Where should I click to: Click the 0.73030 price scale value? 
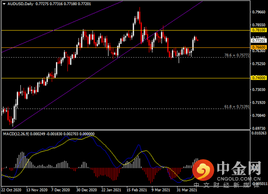coord(259,90)
